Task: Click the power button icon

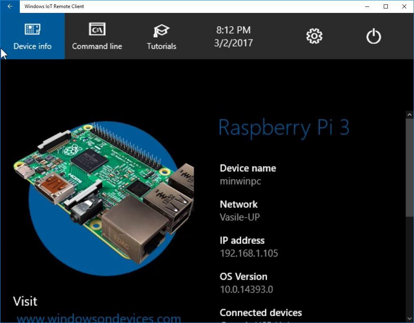Action: tap(374, 36)
